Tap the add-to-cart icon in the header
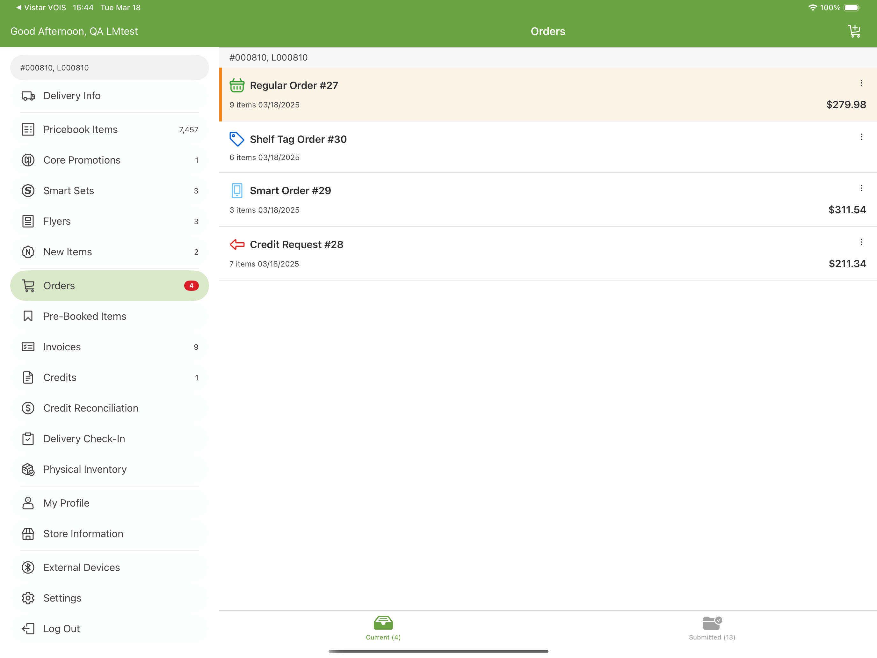The width and height of the screenshot is (877, 658). coord(854,31)
